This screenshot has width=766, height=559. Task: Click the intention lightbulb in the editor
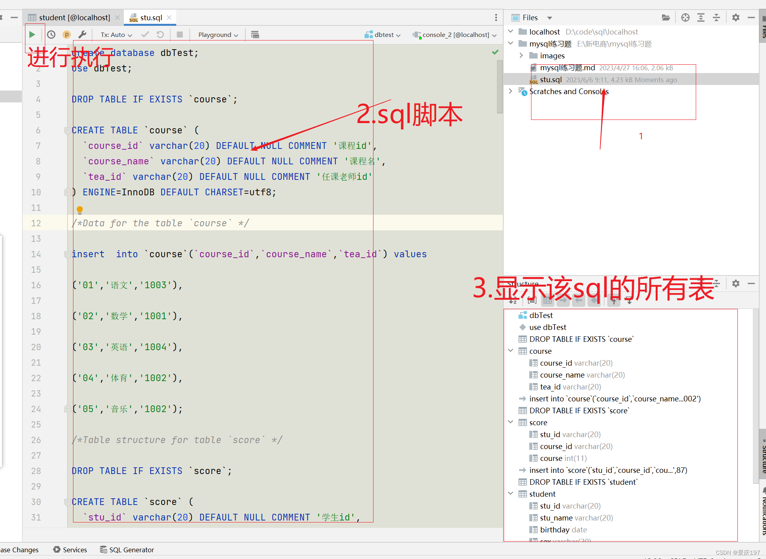(x=80, y=209)
